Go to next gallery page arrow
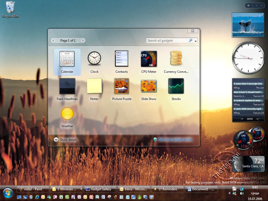The width and height of the screenshot is (268, 201). 83,41
